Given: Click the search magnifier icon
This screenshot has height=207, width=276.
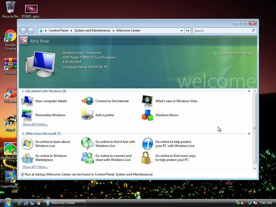Looking at the screenshot, I should [253, 30].
